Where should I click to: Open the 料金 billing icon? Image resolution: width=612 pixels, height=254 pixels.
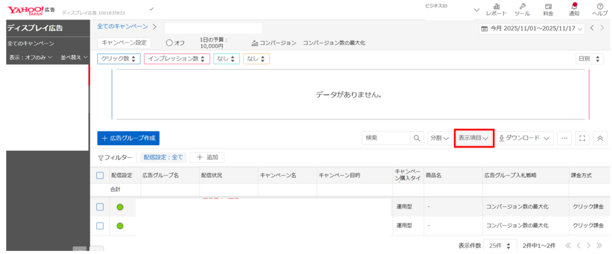[548, 10]
